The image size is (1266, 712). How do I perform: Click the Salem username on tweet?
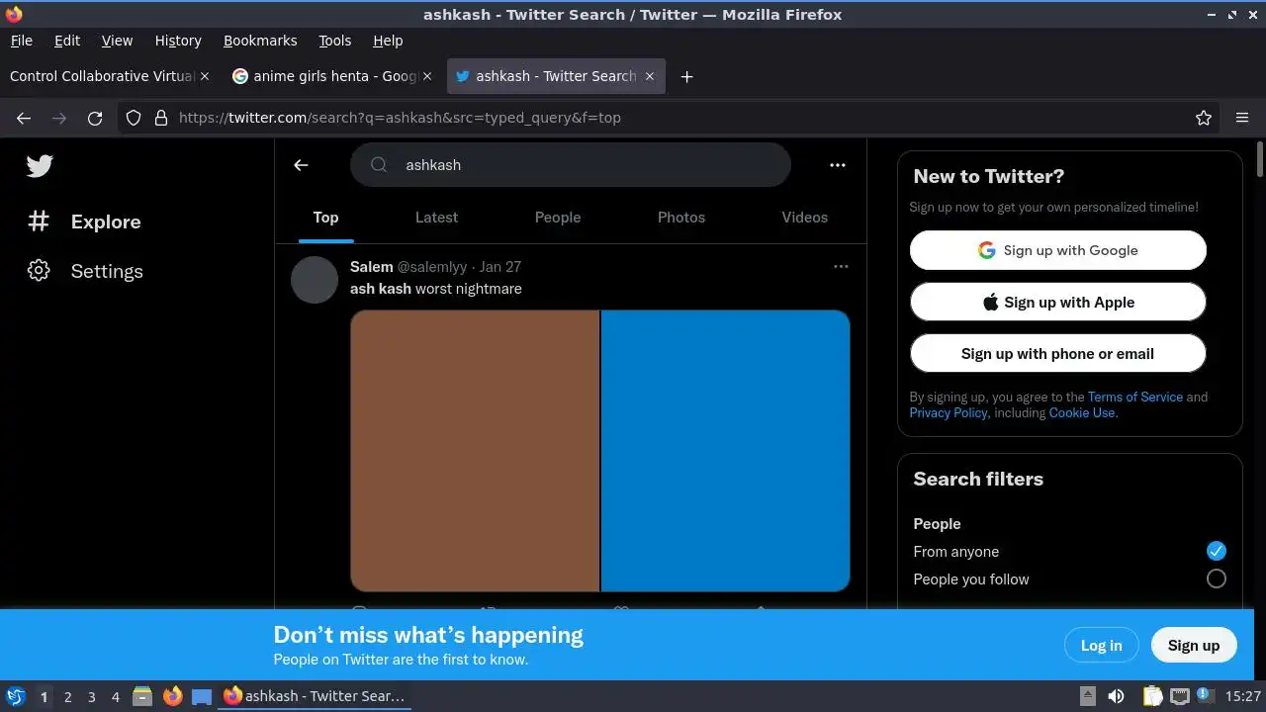(x=372, y=267)
